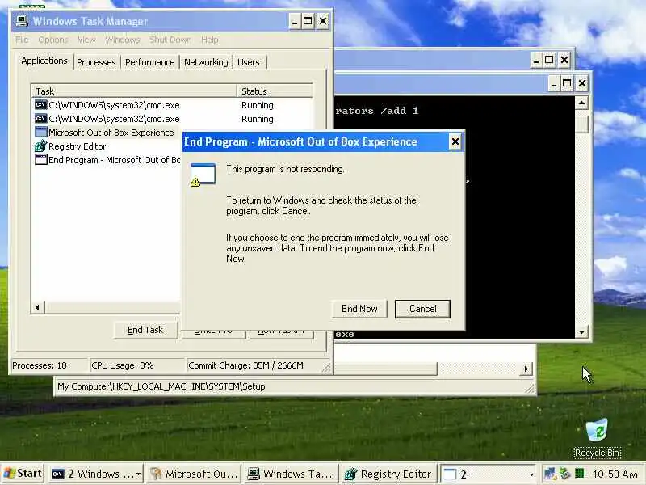The height and width of the screenshot is (485, 646).
Task: Click the not-responding warning icon in dialog
Action: coord(203,175)
